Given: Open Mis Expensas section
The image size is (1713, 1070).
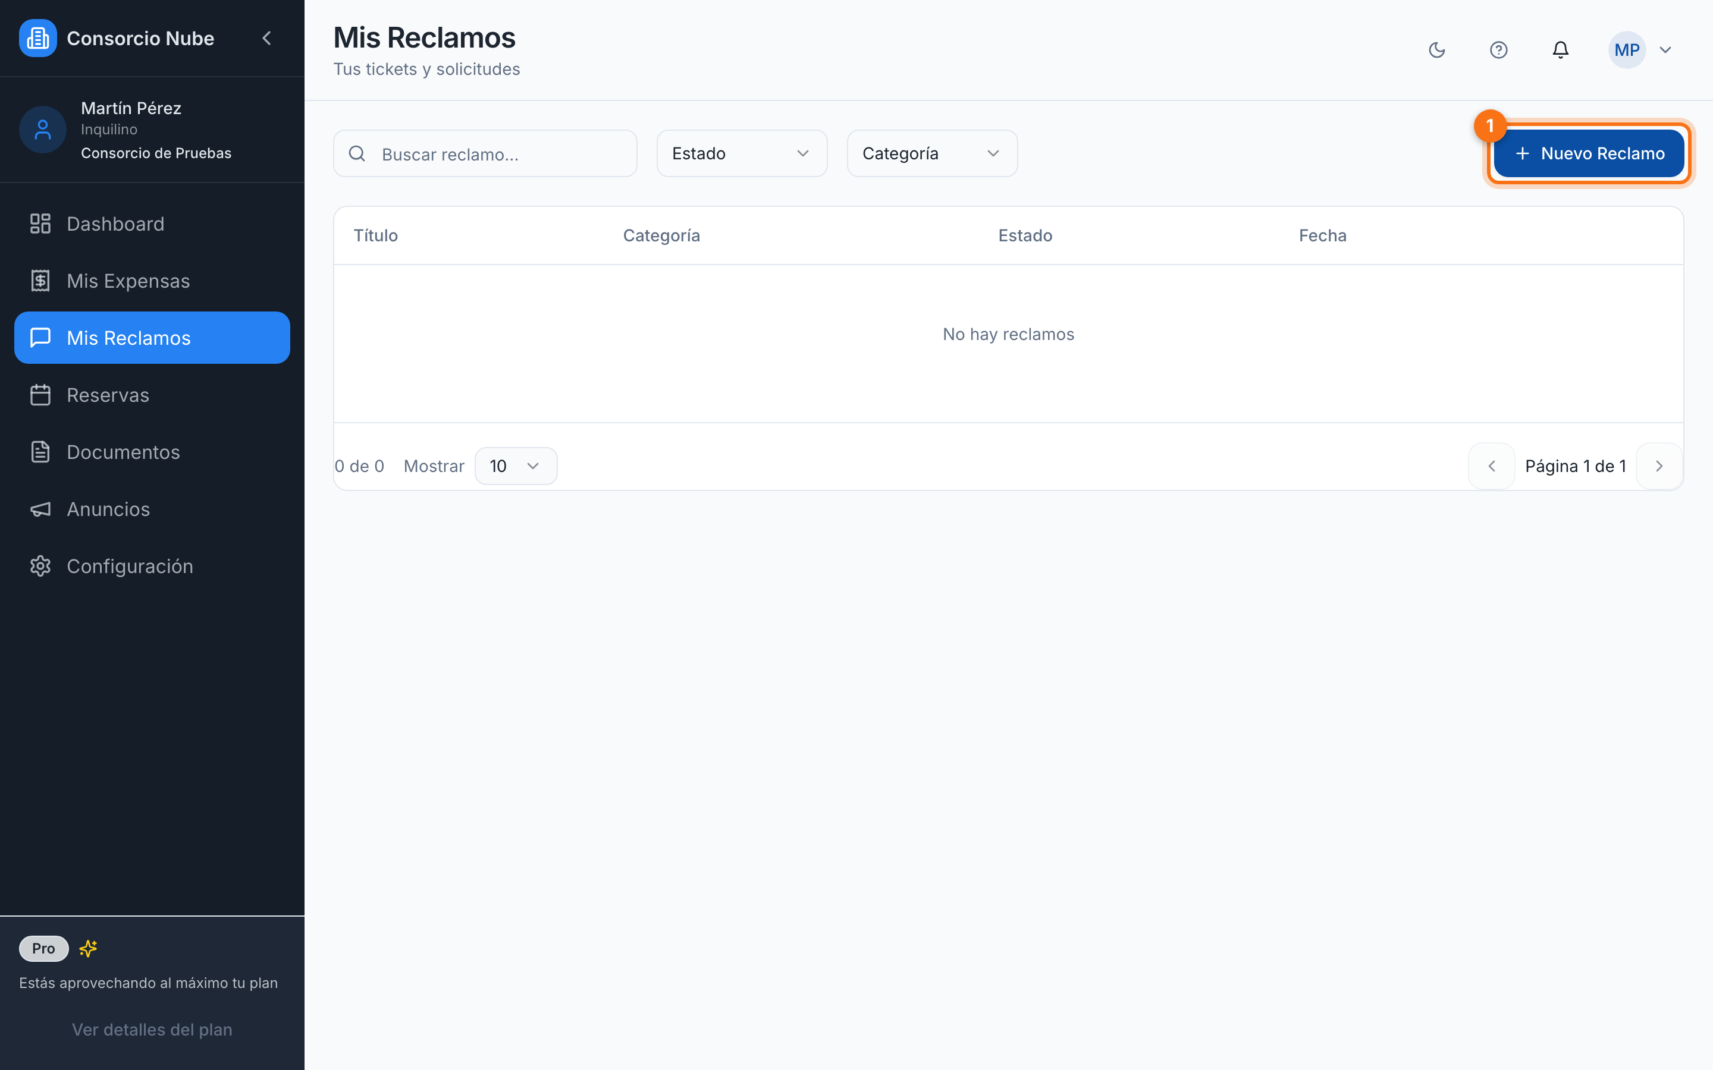Looking at the screenshot, I should pos(152,281).
